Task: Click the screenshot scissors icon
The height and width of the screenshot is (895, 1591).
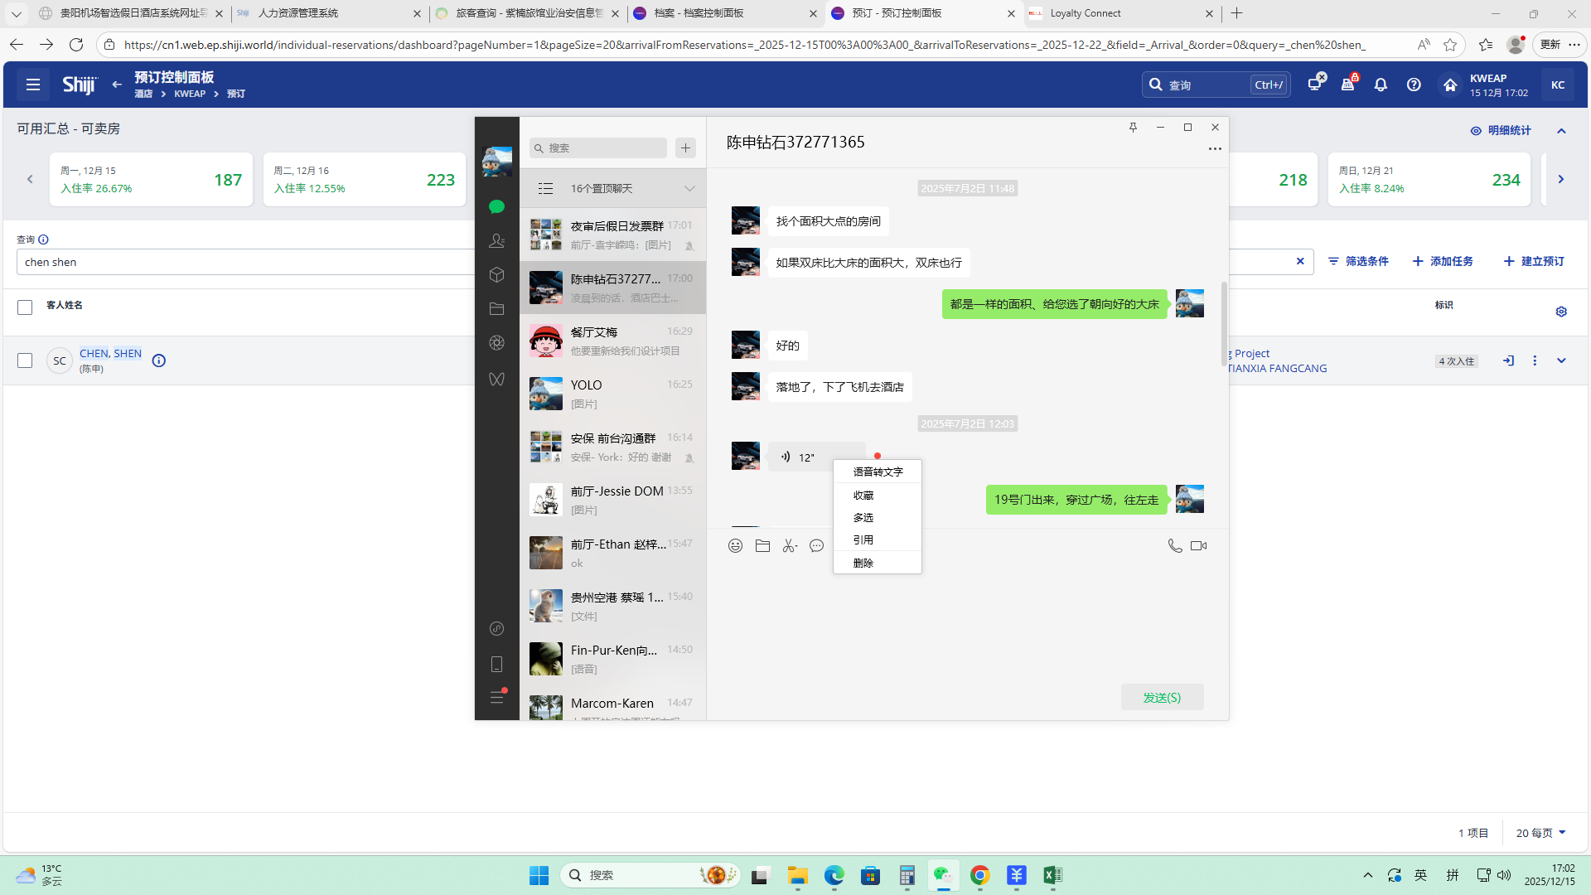Action: (789, 545)
